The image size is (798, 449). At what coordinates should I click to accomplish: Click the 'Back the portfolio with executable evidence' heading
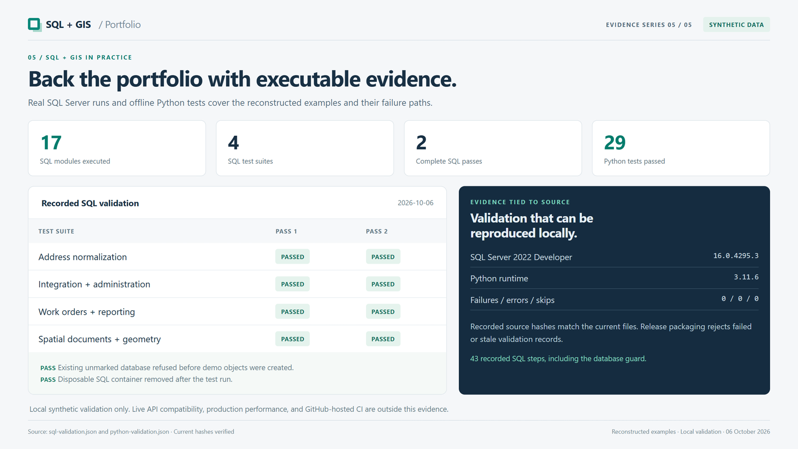[x=242, y=79]
